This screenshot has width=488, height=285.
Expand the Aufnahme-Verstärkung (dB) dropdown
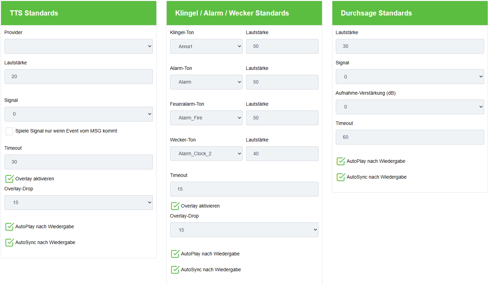410,107
